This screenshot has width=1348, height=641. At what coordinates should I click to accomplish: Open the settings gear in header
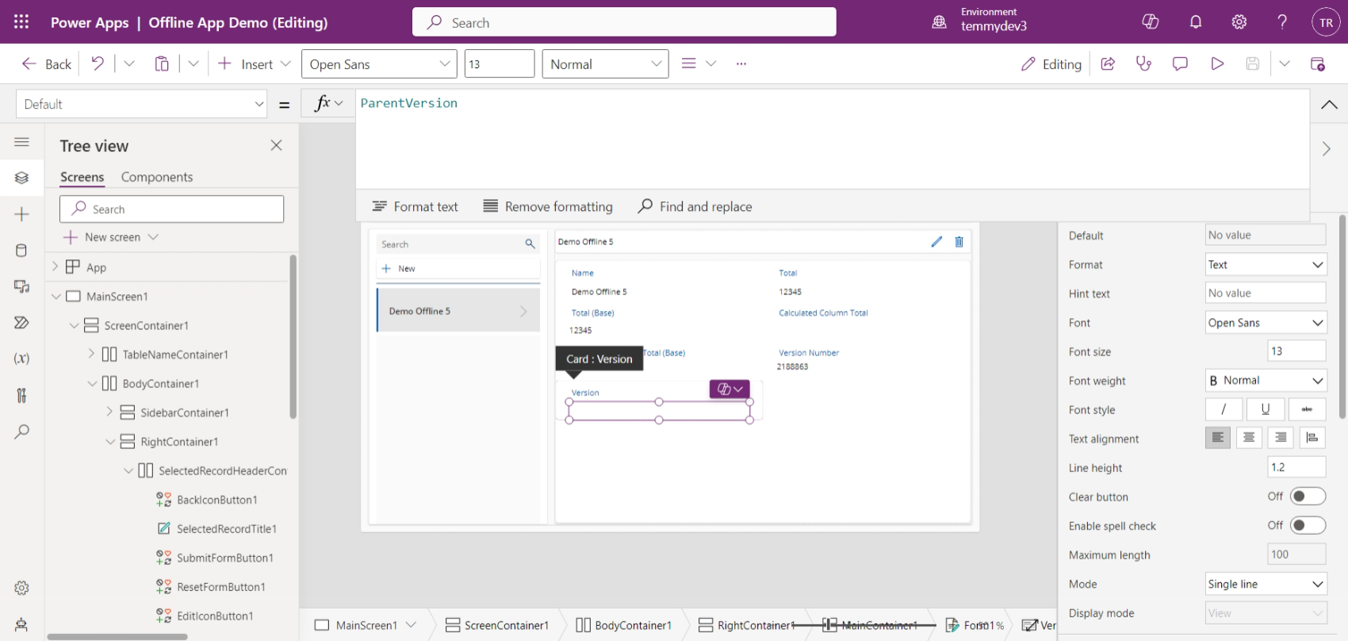[1239, 22]
